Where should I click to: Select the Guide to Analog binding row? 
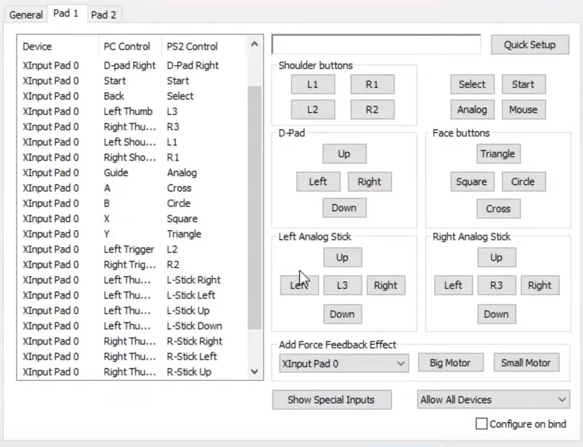132,173
